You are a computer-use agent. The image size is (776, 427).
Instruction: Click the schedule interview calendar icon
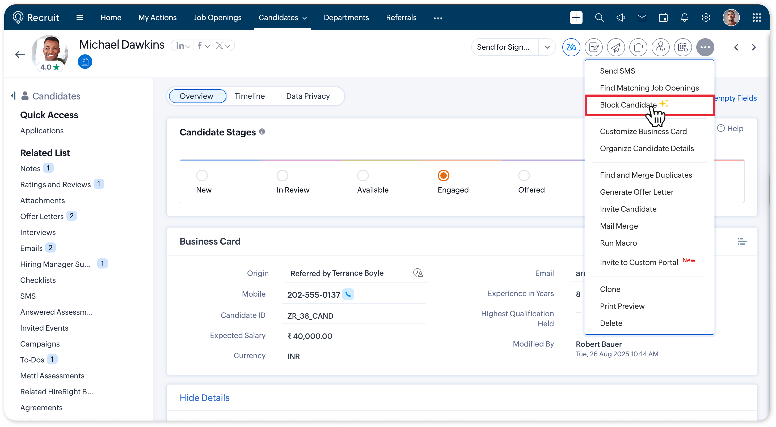tap(683, 47)
